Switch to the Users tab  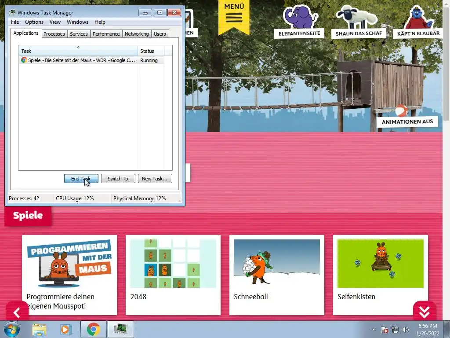click(x=160, y=34)
